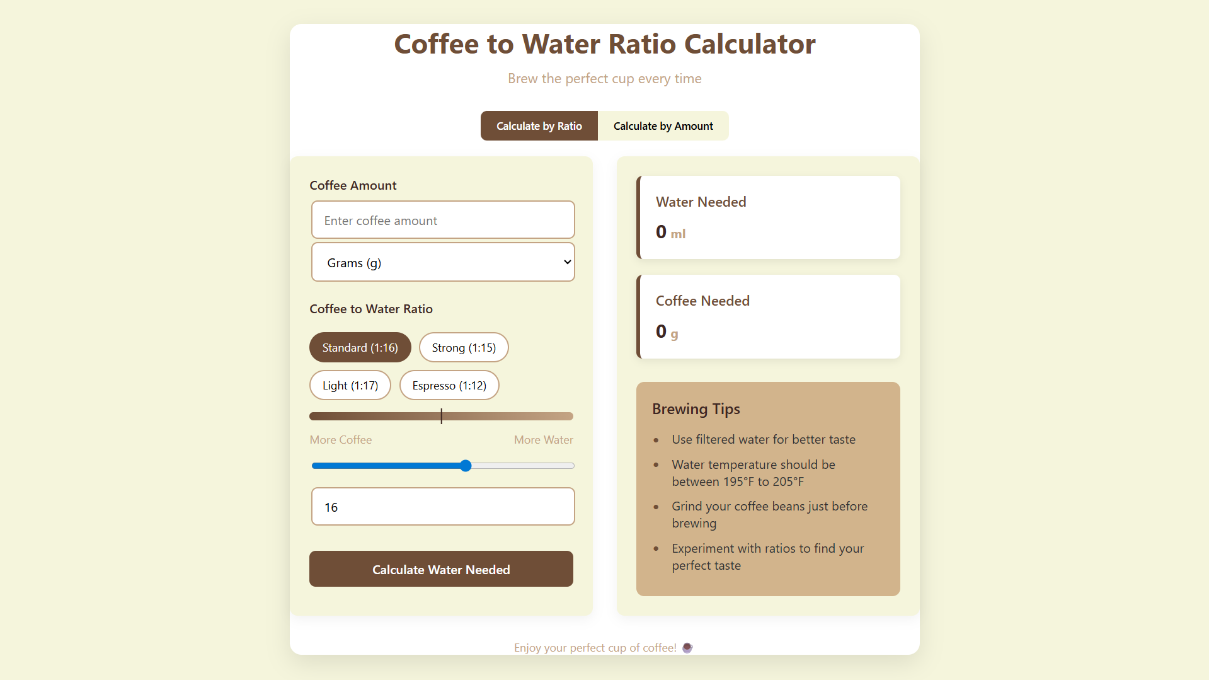Select the Strong (1:15) ratio preset
Image resolution: width=1209 pixels, height=680 pixels.
[464, 347]
